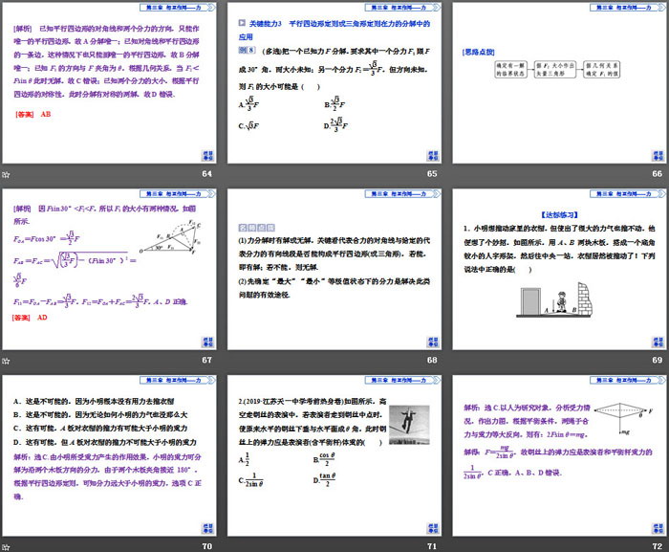Click option C "1/2sinθ" on slide 71
This screenshot has width=669, height=552.
(x=250, y=480)
